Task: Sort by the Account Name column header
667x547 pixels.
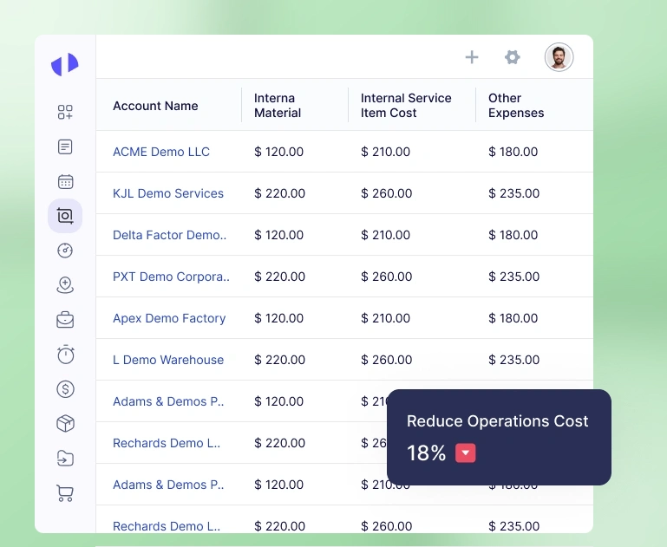Action: 155,106
